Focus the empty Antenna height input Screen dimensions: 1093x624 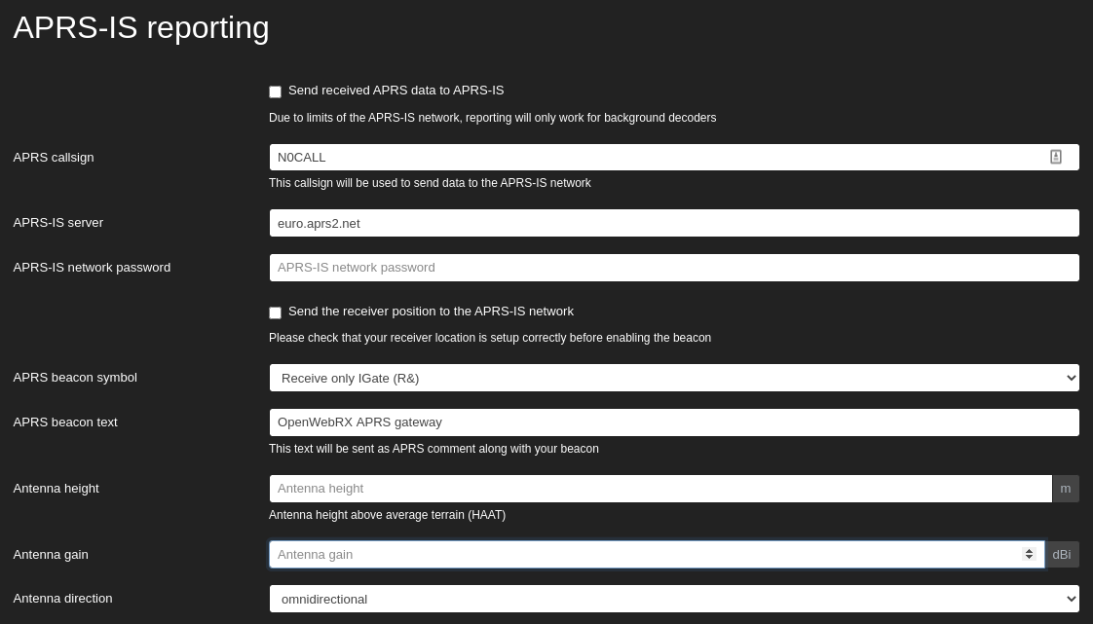(x=660, y=488)
